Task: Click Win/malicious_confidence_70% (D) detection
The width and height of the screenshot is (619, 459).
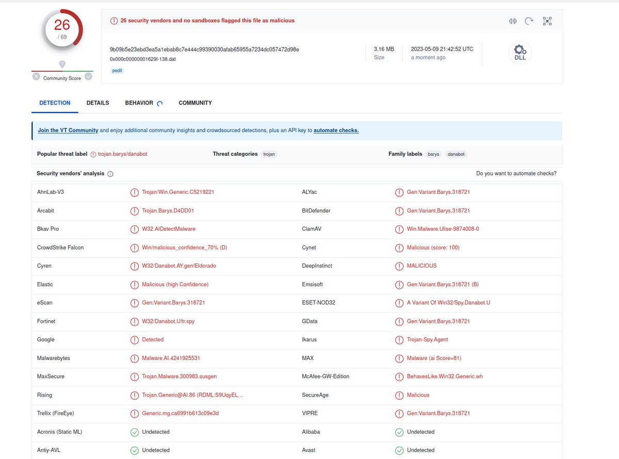Action: click(185, 248)
